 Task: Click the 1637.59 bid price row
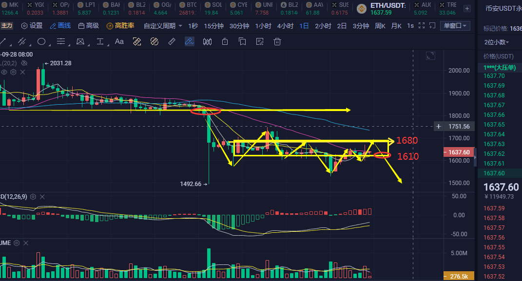[500, 208]
